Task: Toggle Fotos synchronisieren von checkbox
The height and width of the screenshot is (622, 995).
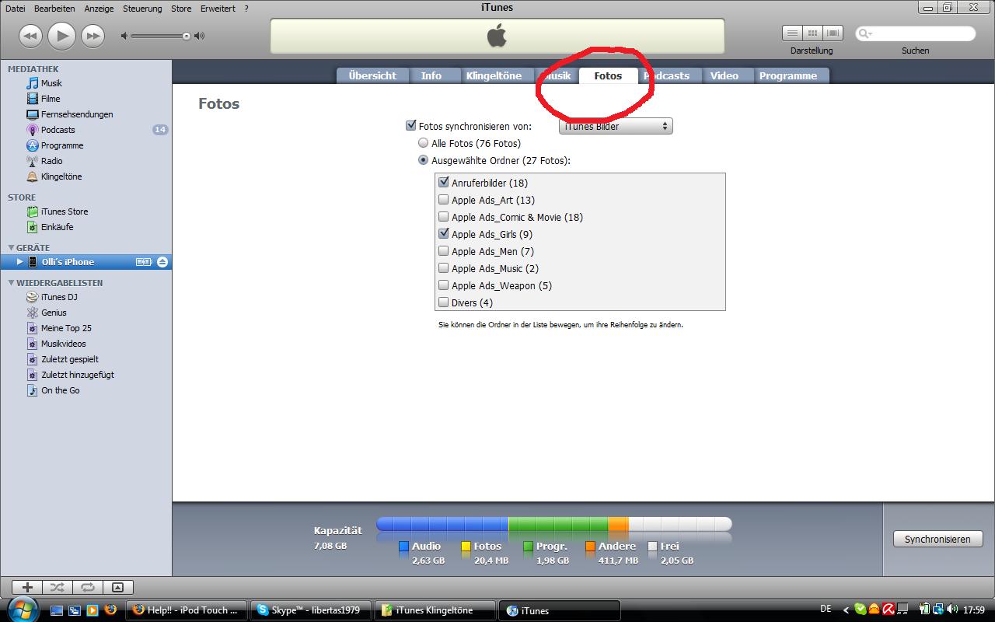Action: point(411,125)
